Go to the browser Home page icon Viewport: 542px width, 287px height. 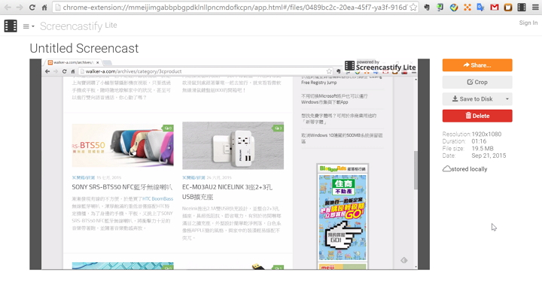click(x=44, y=8)
